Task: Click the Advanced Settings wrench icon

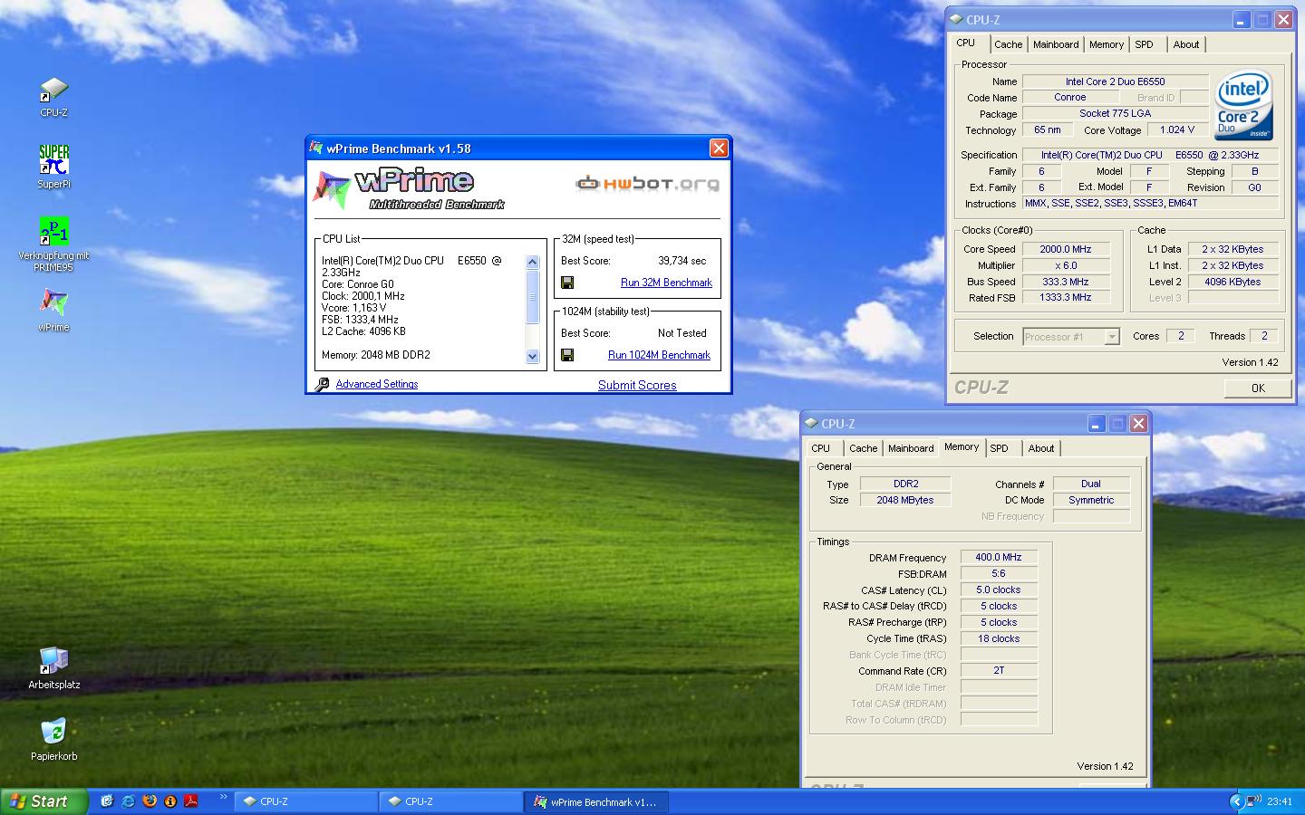Action: tap(322, 384)
